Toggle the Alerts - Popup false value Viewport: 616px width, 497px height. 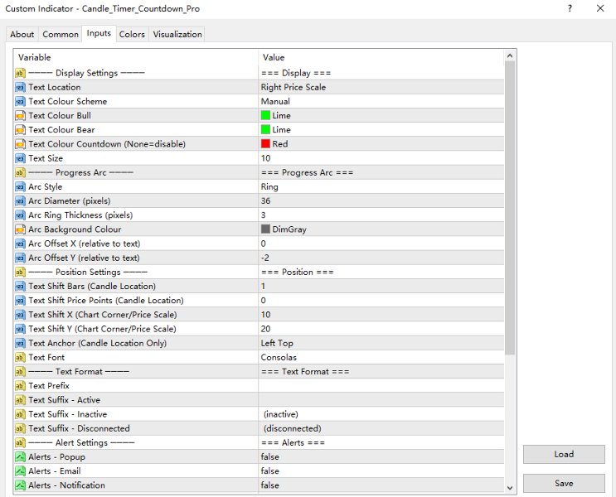[381, 456]
